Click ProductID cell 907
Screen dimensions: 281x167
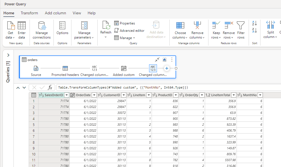click(x=165, y=113)
